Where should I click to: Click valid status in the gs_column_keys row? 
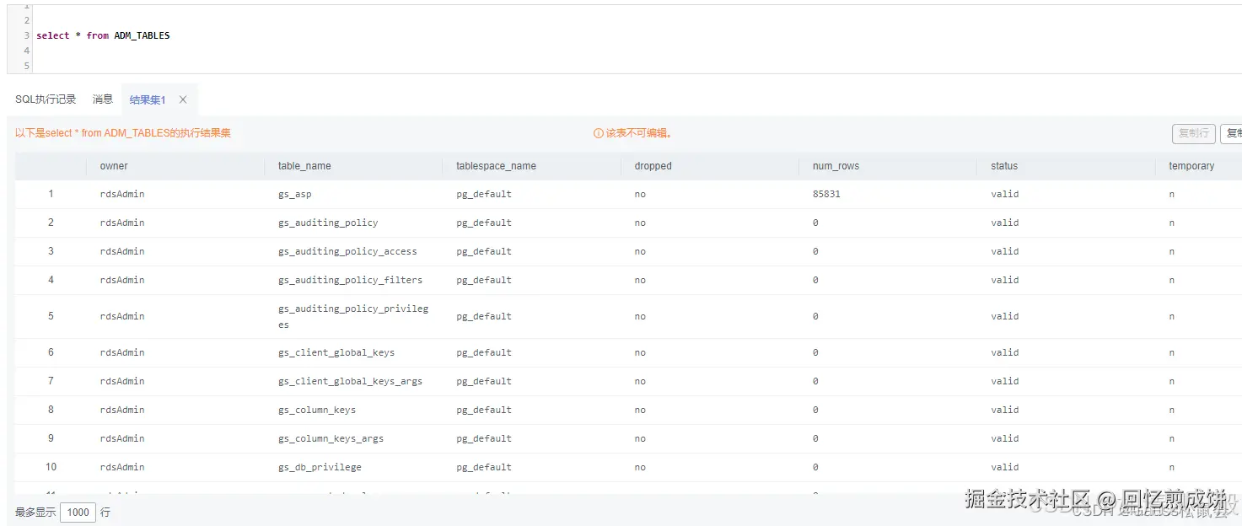click(x=1005, y=410)
